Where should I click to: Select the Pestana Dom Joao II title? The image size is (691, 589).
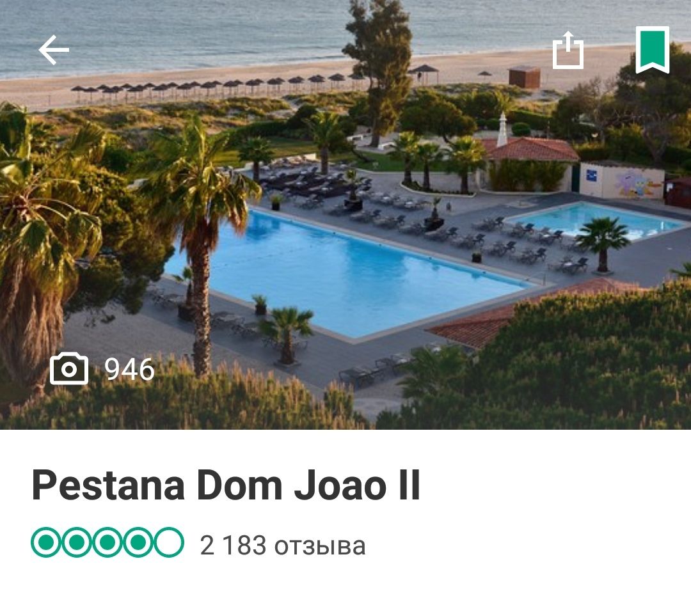[226, 485]
